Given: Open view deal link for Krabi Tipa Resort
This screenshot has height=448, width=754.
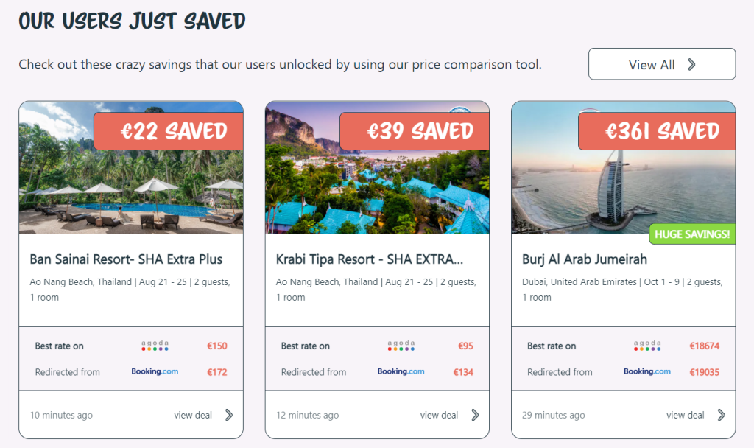Looking at the screenshot, I should pyautogui.click(x=439, y=415).
